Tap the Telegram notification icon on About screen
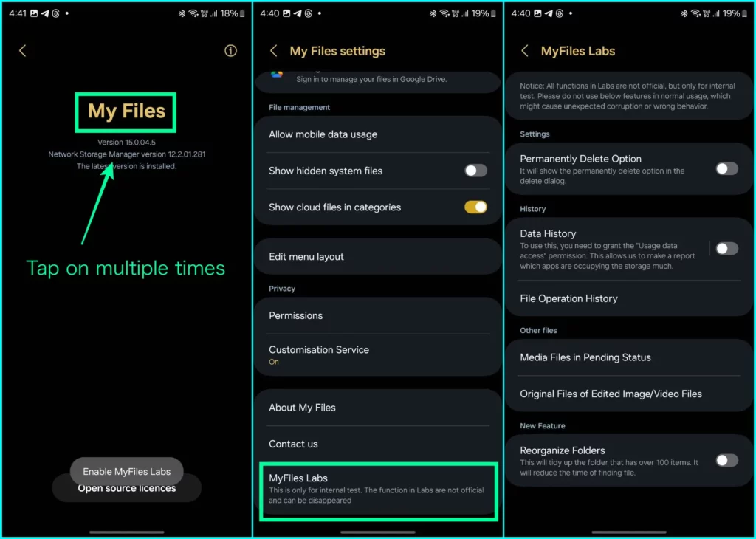 [x=45, y=13]
